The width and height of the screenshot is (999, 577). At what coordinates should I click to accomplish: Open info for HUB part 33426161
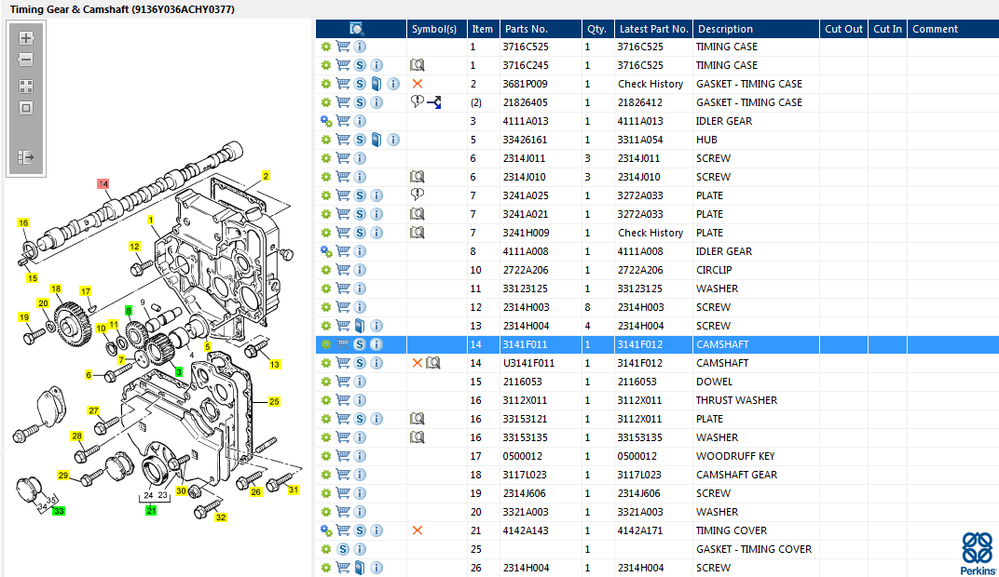(393, 140)
